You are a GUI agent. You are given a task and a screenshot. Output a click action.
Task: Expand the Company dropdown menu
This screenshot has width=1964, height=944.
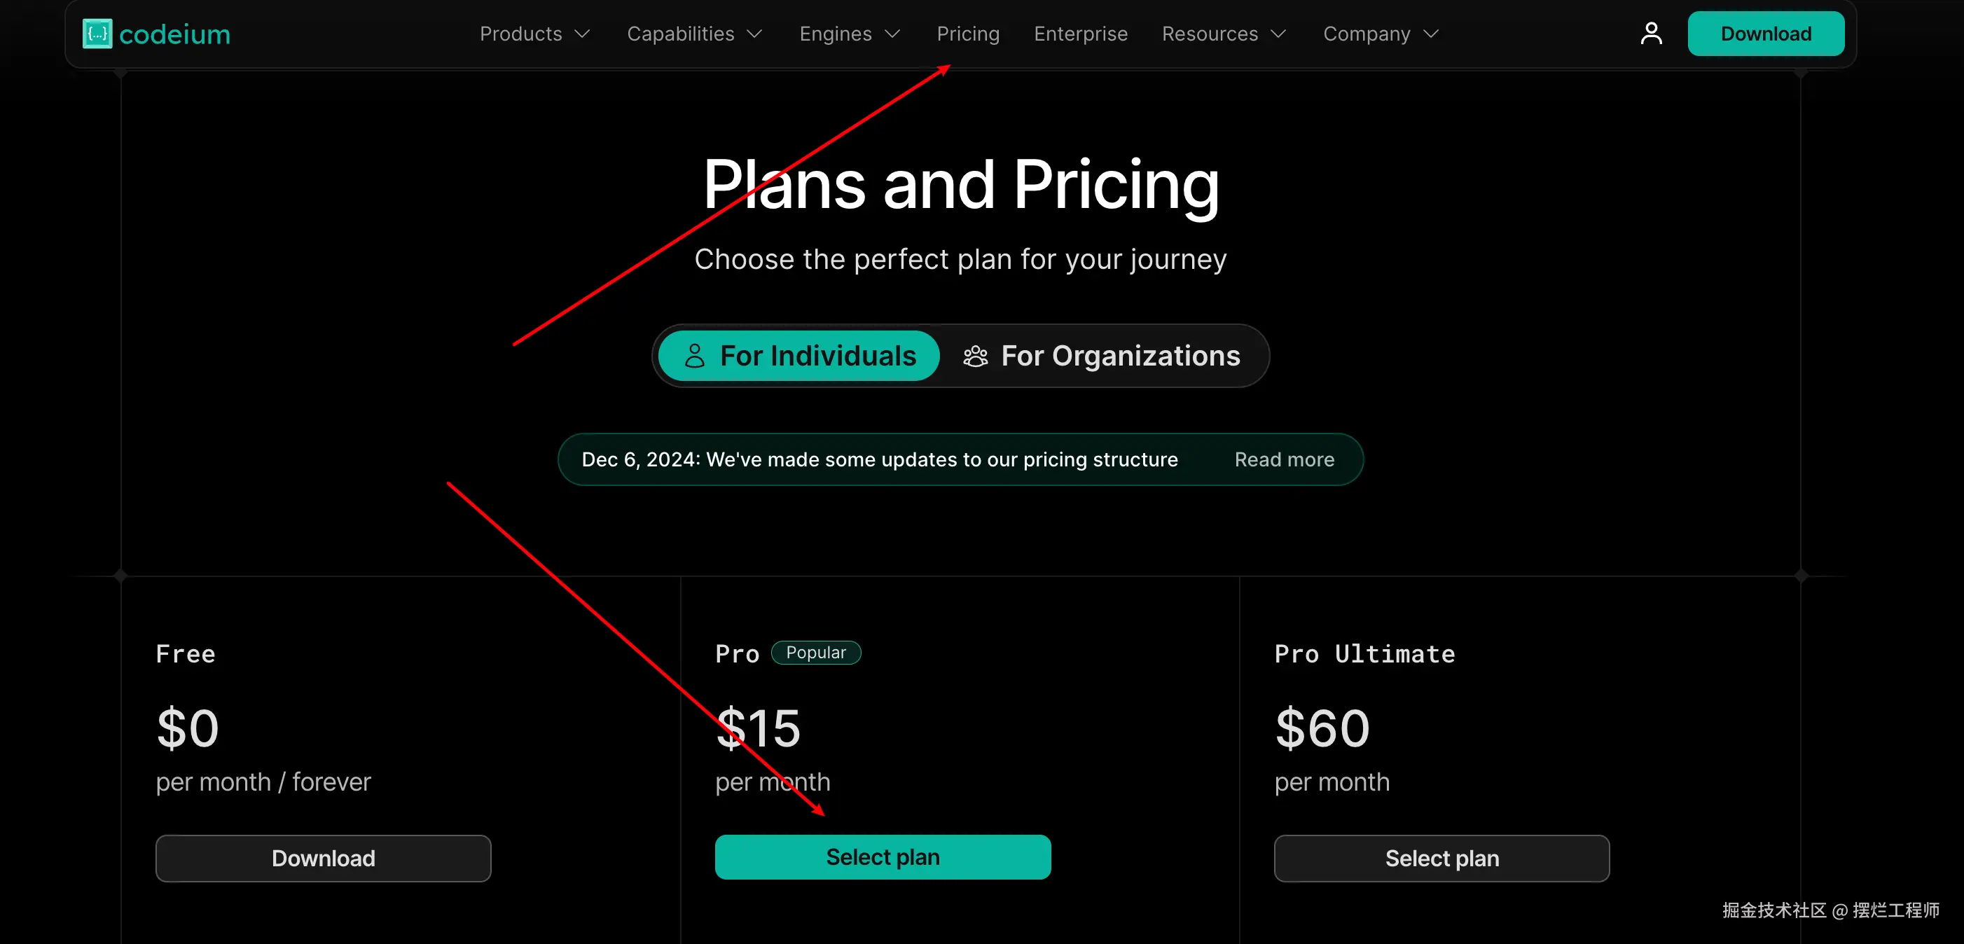[x=1381, y=34]
